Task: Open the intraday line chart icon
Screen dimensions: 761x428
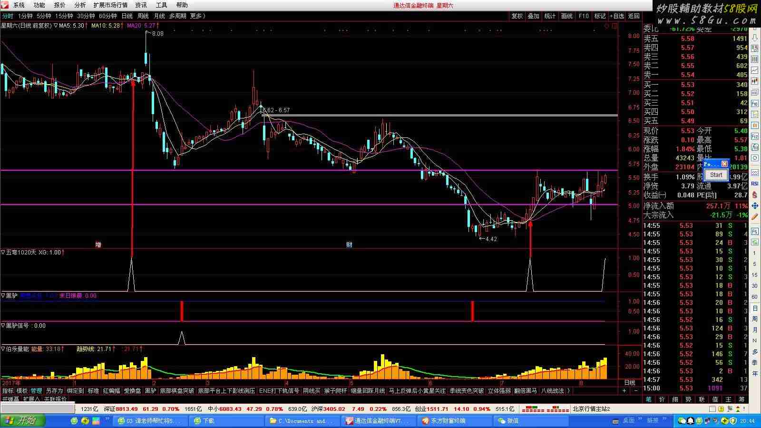Action: 755,70
